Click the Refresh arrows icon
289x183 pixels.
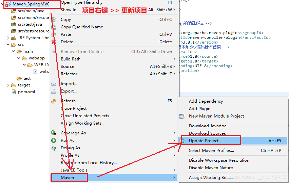coord(54,101)
